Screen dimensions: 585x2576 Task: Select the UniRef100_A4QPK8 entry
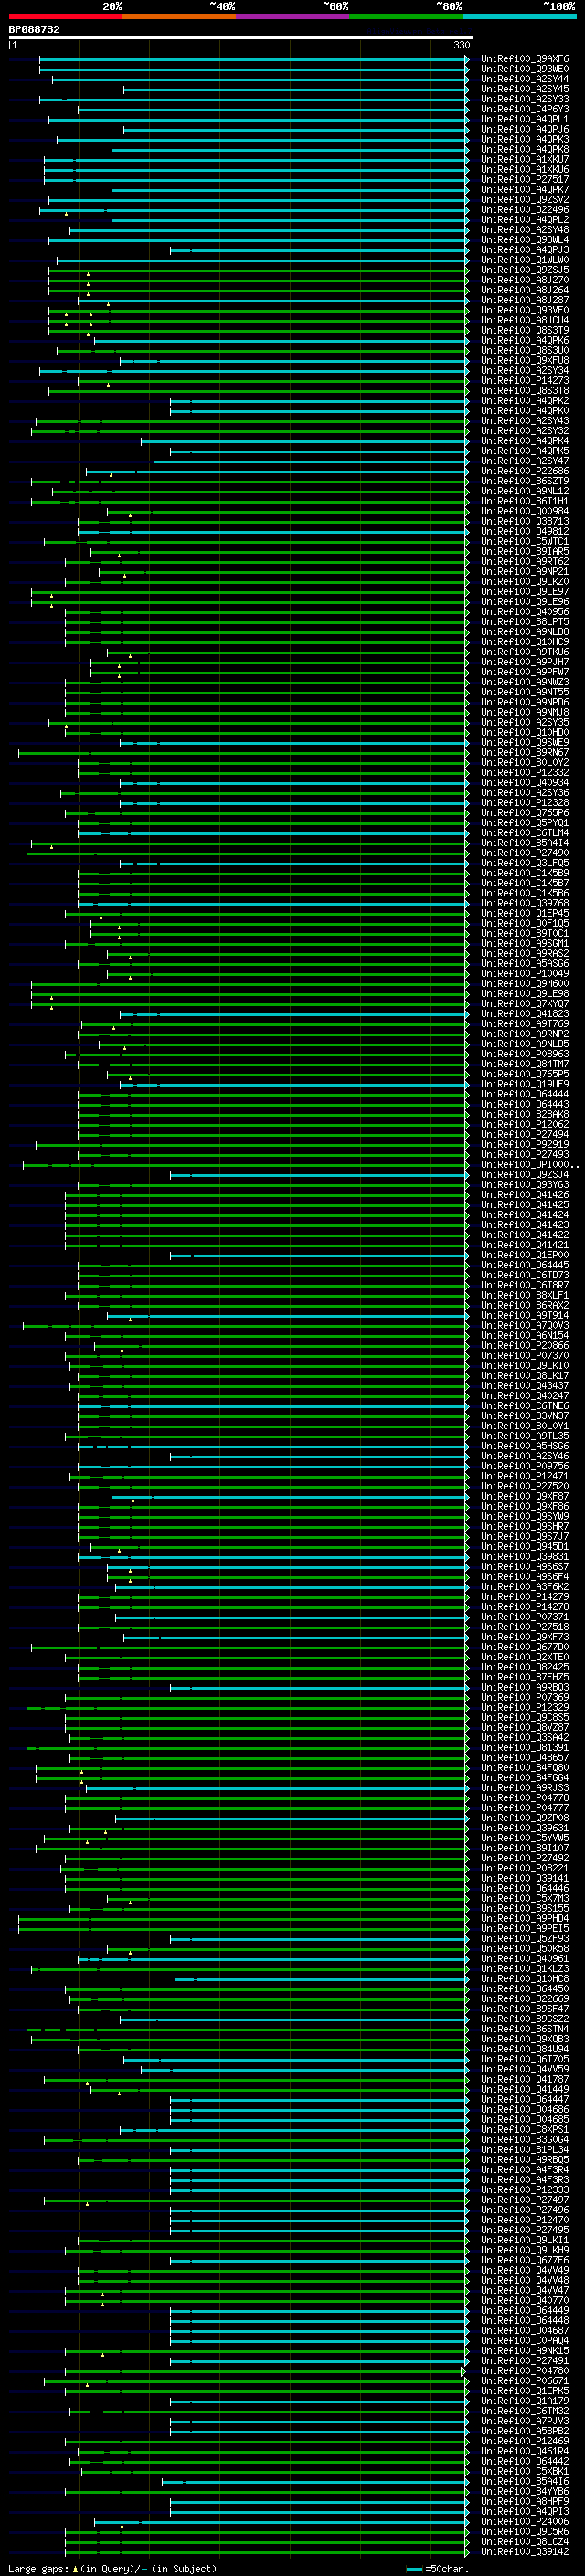coord(525,149)
